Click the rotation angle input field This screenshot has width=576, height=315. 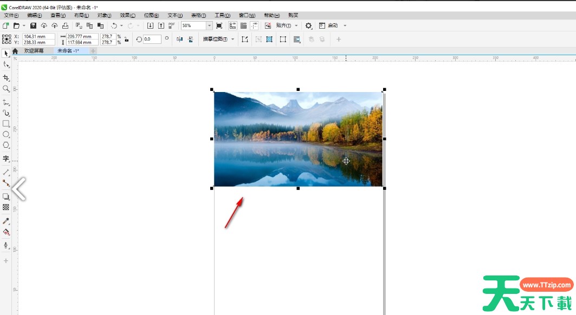[152, 39]
